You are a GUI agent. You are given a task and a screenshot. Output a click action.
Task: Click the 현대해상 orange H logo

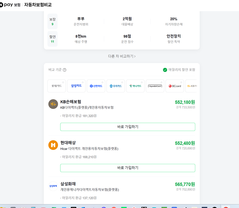coord(53,145)
